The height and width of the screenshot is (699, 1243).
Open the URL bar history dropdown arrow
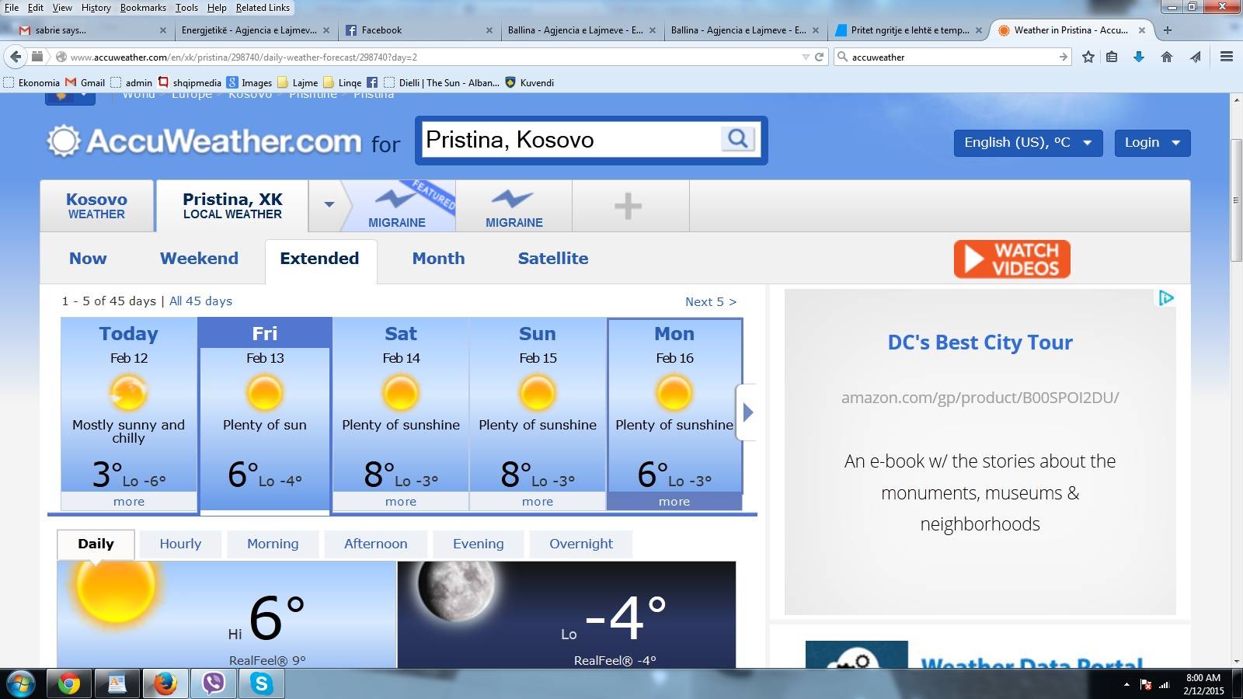(x=806, y=57)
